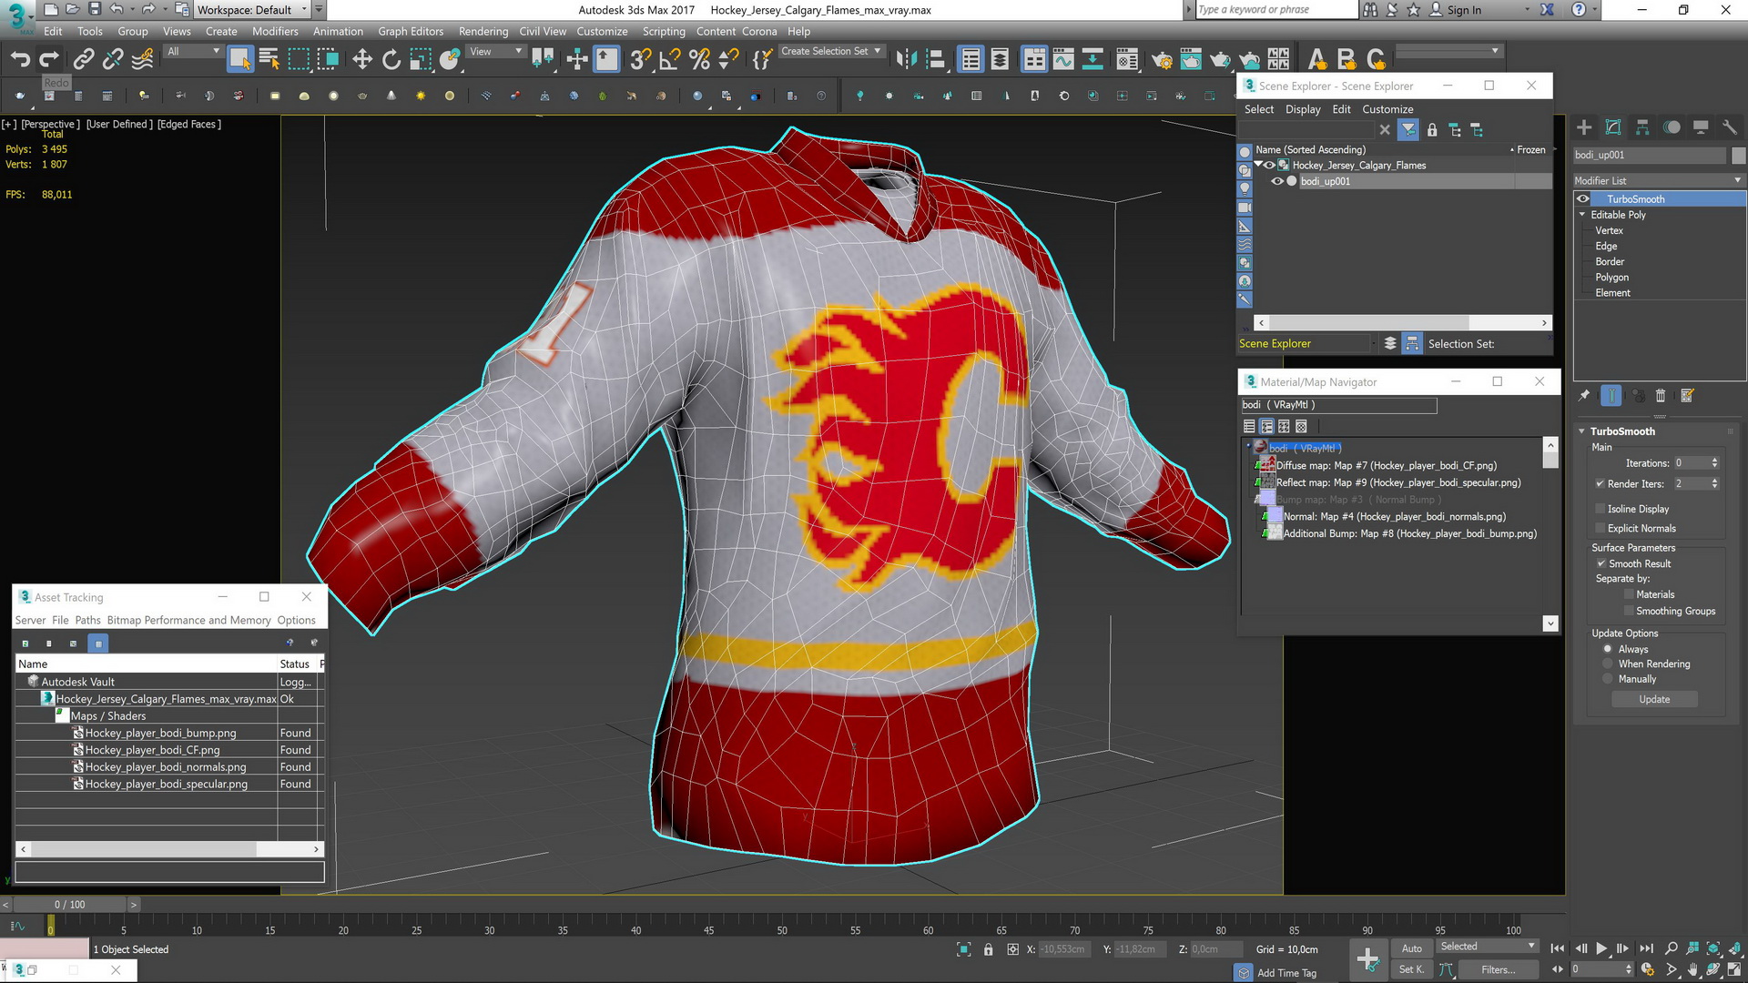Screen dimensions: 1748x983
Task: Choose the Select and Move tool
Action: [x=361, y=59]
